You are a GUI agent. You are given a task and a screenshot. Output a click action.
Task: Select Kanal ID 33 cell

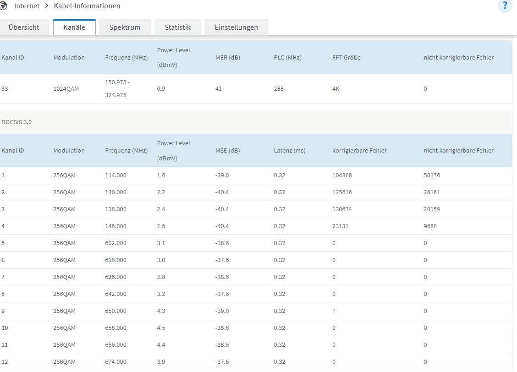[5, 88]
